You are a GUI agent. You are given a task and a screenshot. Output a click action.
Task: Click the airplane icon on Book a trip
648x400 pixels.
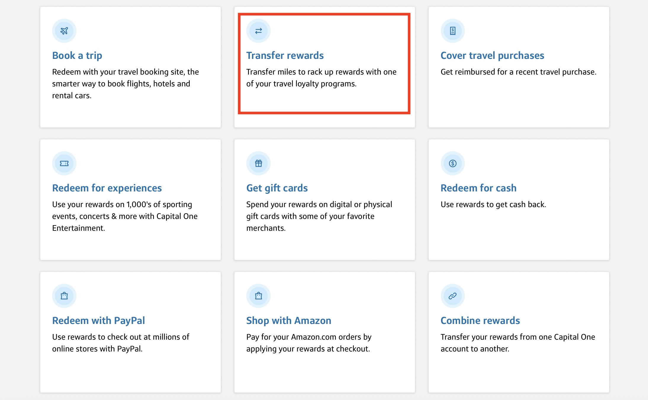pyautogui.click(x=64, y=31)
